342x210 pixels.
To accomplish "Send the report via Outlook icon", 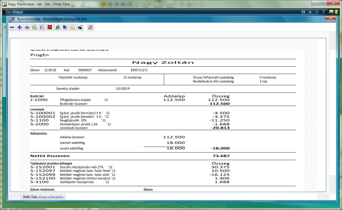I will 73,27.
